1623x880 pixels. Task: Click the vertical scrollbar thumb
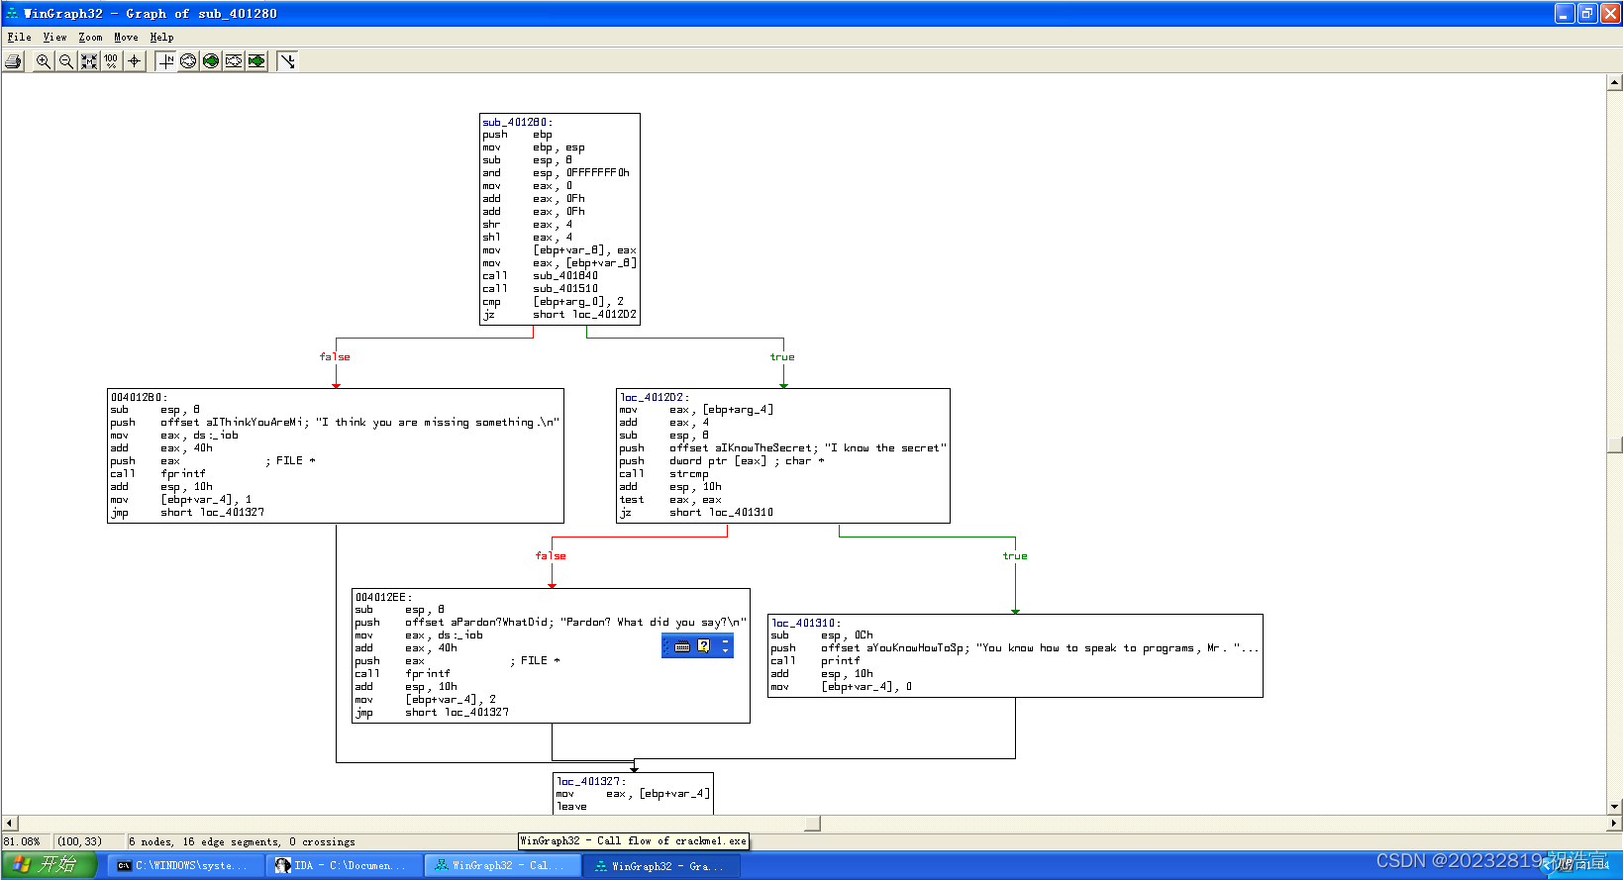coord(1615,444)
